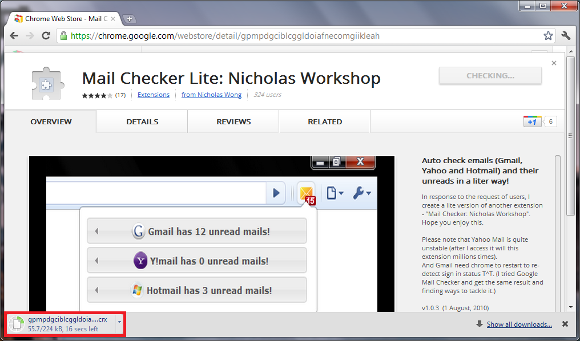Viewport: 580px width, 341px height.
Task: Click the Google +1 button
Action: click(532, 122)
